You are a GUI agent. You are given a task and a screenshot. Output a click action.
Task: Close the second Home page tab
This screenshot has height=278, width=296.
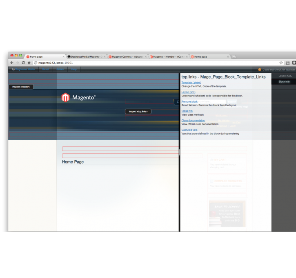coord(228,57)
